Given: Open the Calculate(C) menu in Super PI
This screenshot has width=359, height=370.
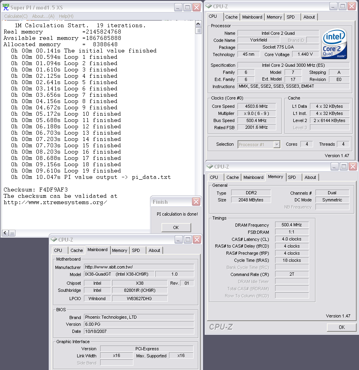Looking at the screenshot, I should (16, 16).
